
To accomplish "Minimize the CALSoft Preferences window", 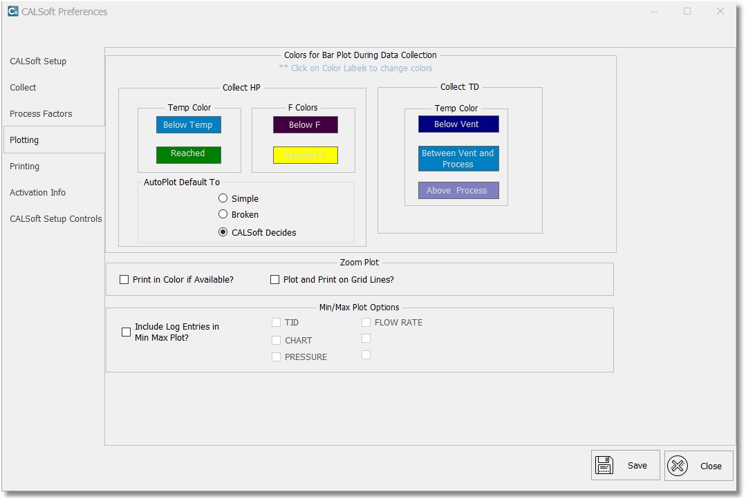I will click(654, 12).
